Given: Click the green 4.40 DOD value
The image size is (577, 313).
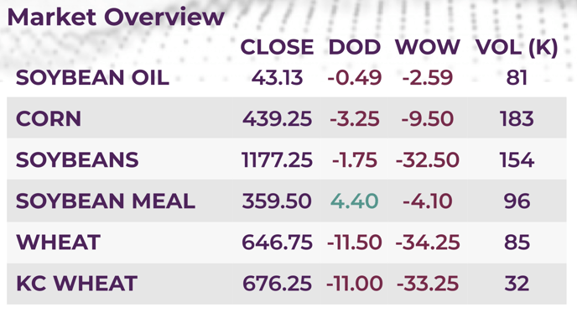Looking at the screenshot, I should click(x=355, y=201).
